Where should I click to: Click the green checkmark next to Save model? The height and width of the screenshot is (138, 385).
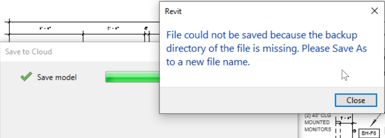point(26,77)
